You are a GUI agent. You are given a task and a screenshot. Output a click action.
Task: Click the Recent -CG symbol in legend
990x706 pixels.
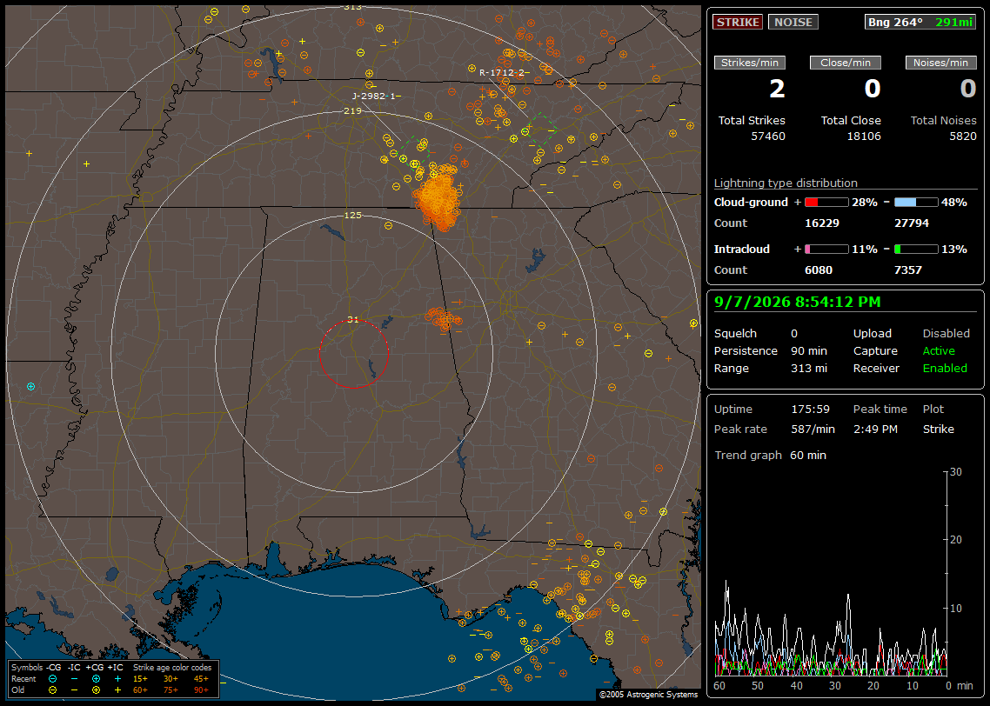52,679
